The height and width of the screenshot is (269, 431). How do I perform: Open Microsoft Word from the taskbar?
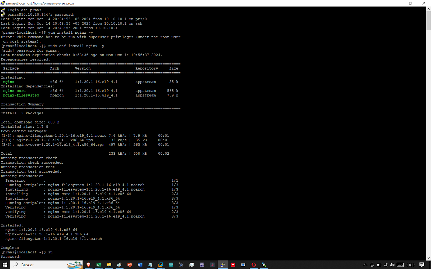(x=140, y=265)
